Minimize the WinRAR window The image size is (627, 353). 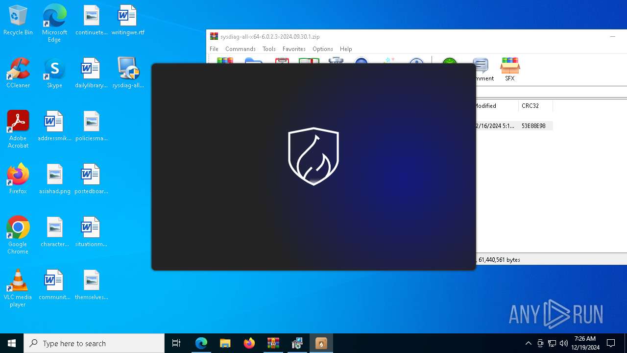coord(612,37)
